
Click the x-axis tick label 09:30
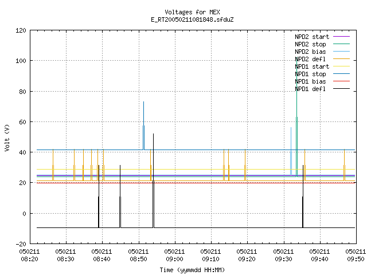(283, 259)
